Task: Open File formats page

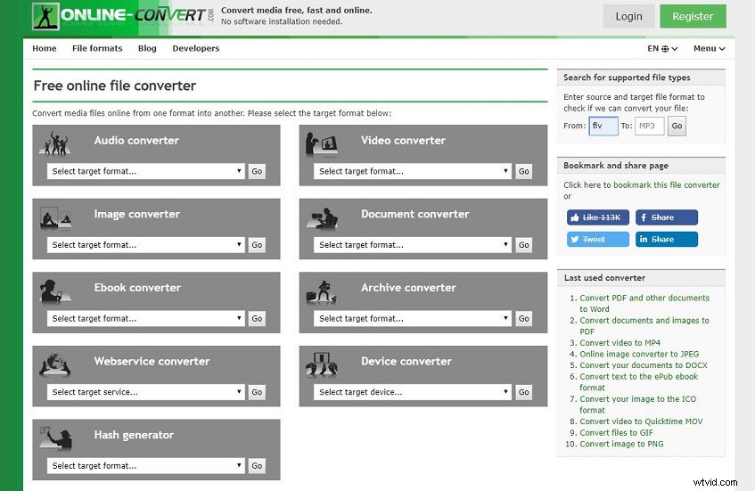Action: pos(97,49)
